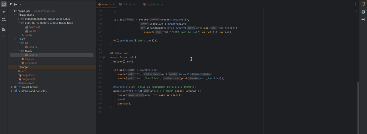This screenshot has width=367, height=134.
Task: Click the green inspection checkmark in the editor
Action: click(x=356, y=11)
